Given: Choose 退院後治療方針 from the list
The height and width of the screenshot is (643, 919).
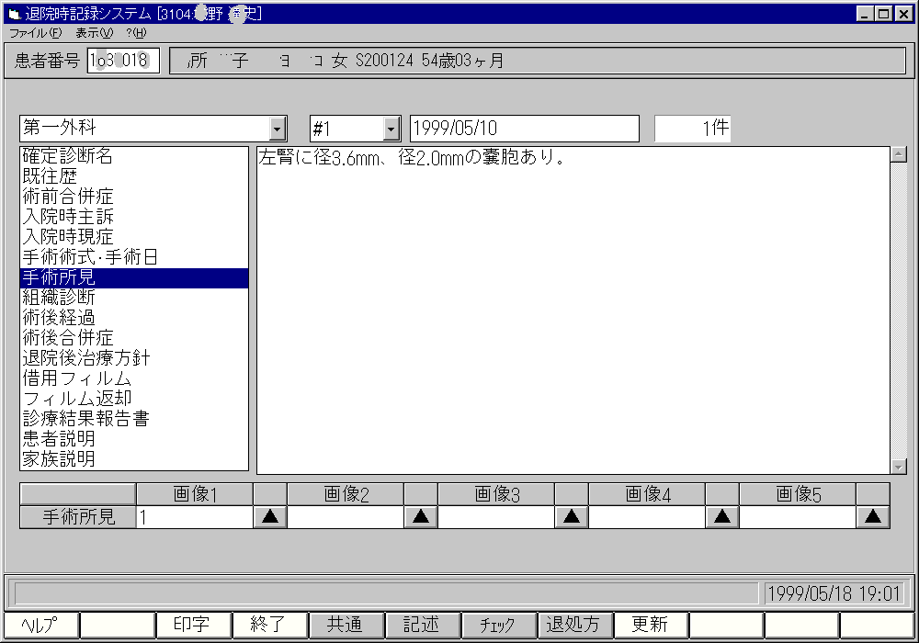Looking at the screenshot, I should [86, 358].
